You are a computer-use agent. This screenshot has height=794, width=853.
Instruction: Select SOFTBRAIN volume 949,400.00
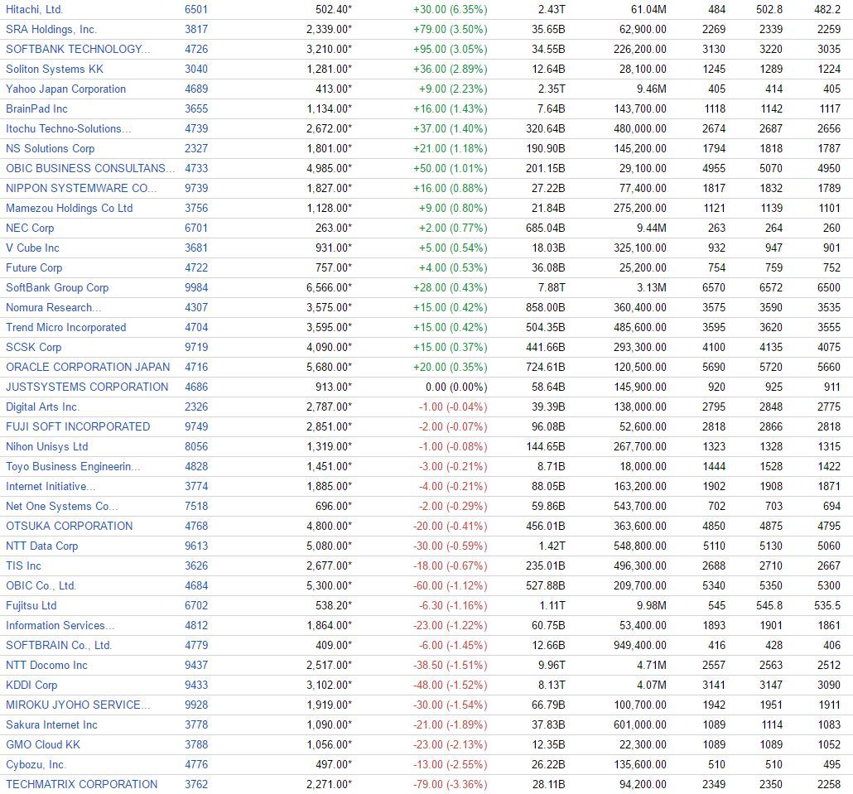639,646
